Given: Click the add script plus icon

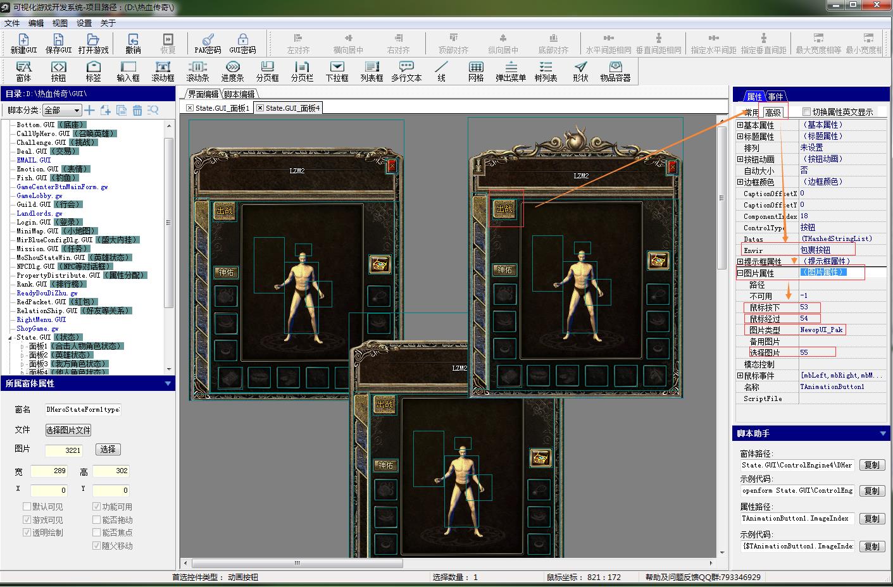Looking at the screenshot, I should coord(90,110).
